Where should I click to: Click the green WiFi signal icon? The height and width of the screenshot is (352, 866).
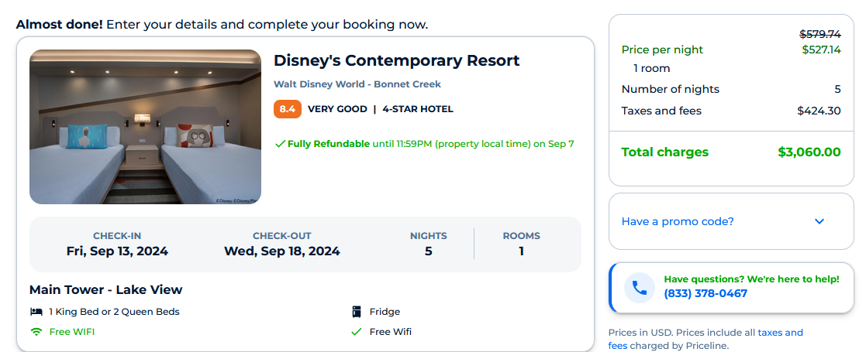[36, 332]
